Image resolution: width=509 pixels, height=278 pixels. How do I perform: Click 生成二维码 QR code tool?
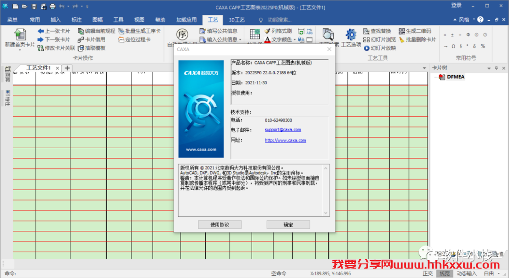[x=415, y=31]
